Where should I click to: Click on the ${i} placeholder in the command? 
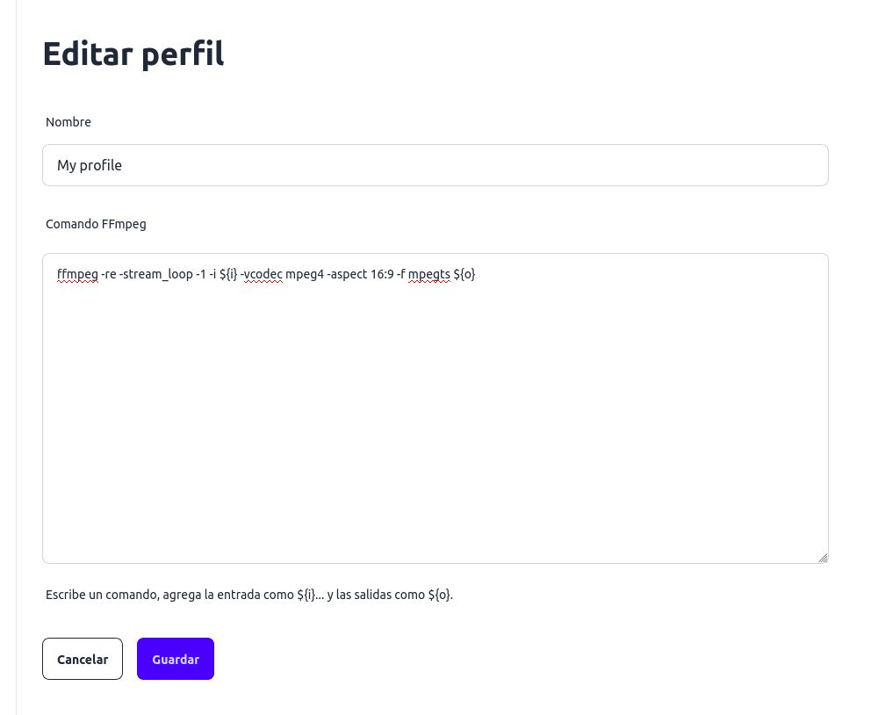click(x=228, y=274)
